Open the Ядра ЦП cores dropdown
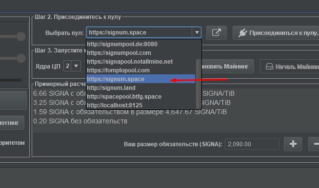 tap(76, 66)
